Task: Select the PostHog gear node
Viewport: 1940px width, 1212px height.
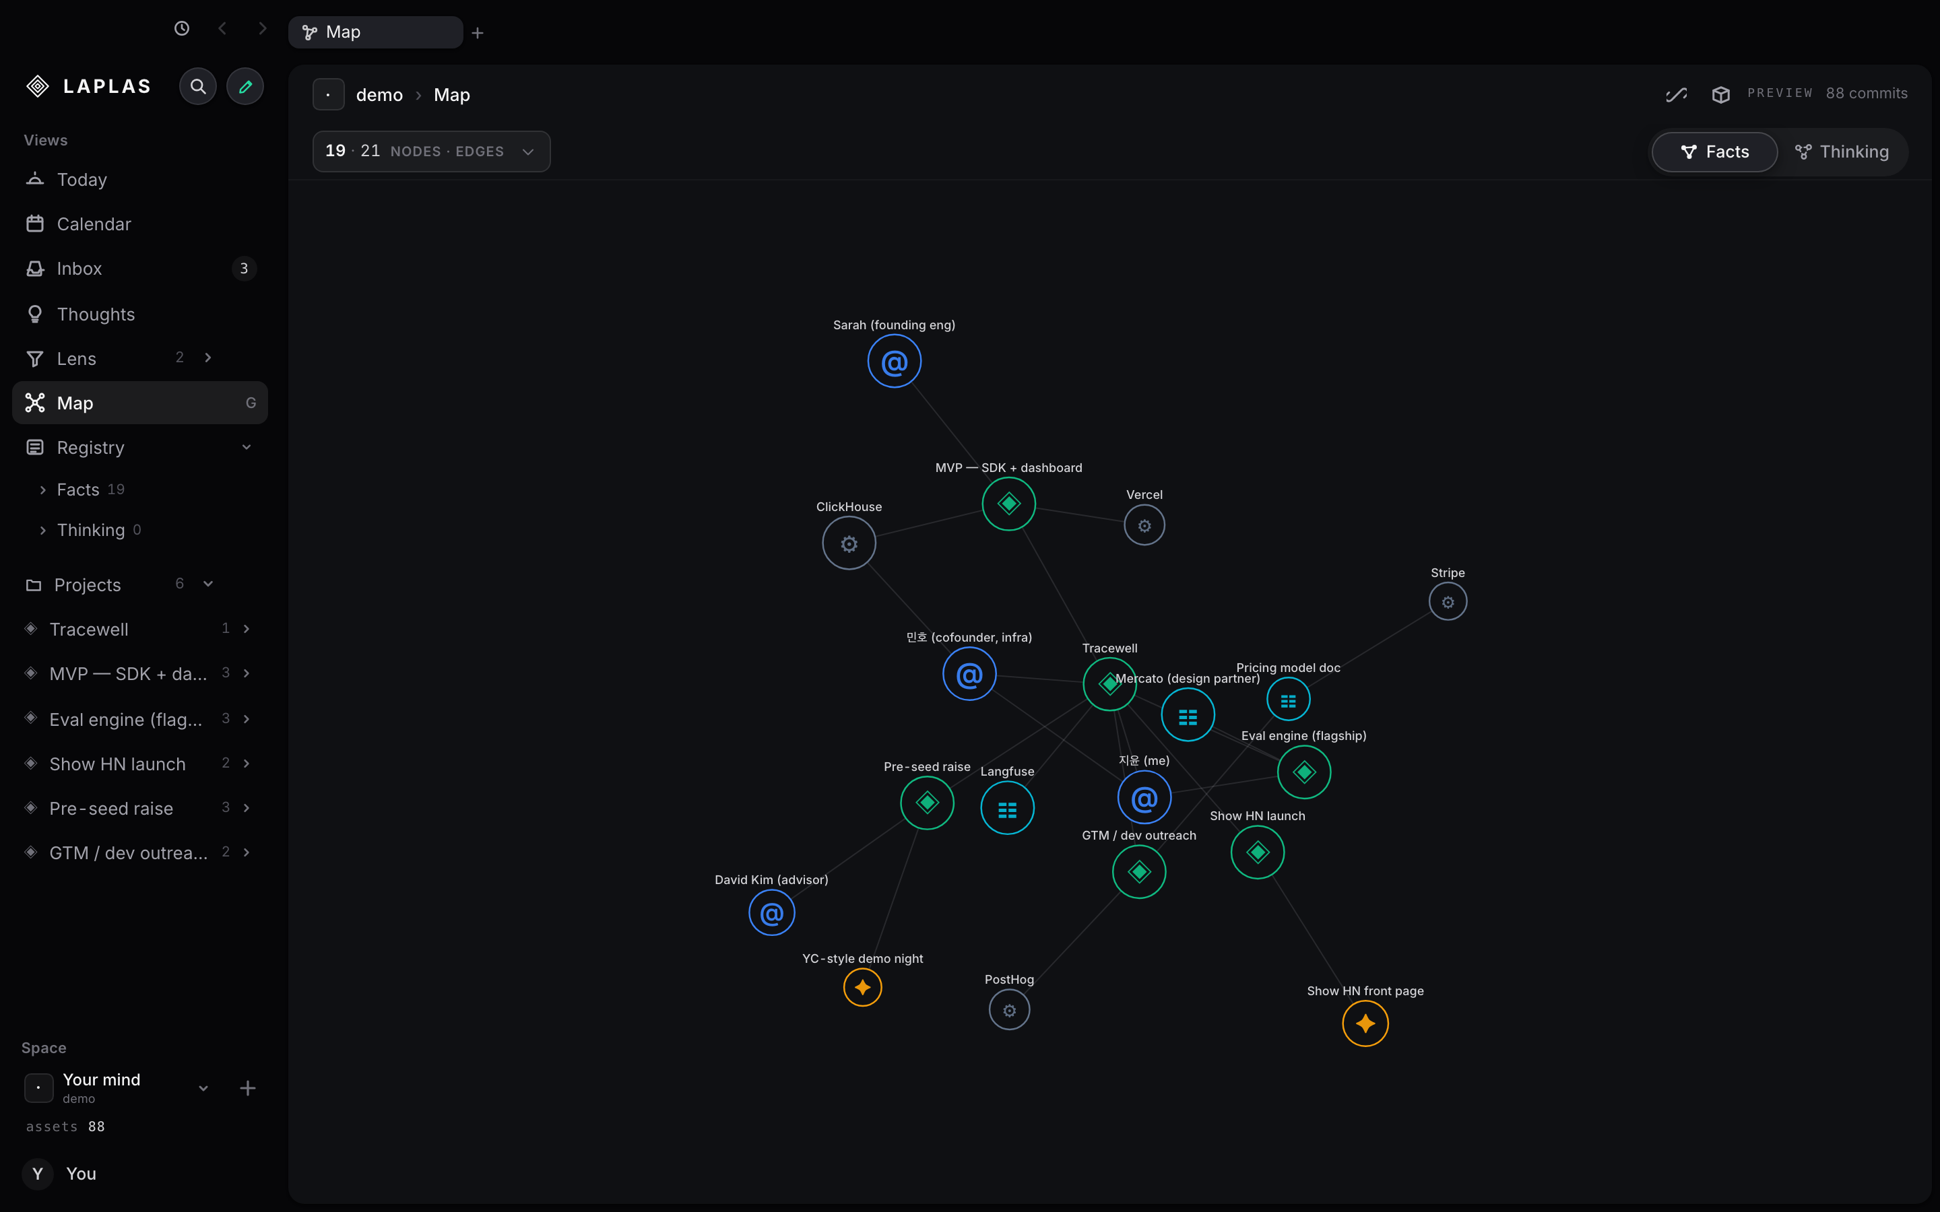Action: coord(1009,1010)
